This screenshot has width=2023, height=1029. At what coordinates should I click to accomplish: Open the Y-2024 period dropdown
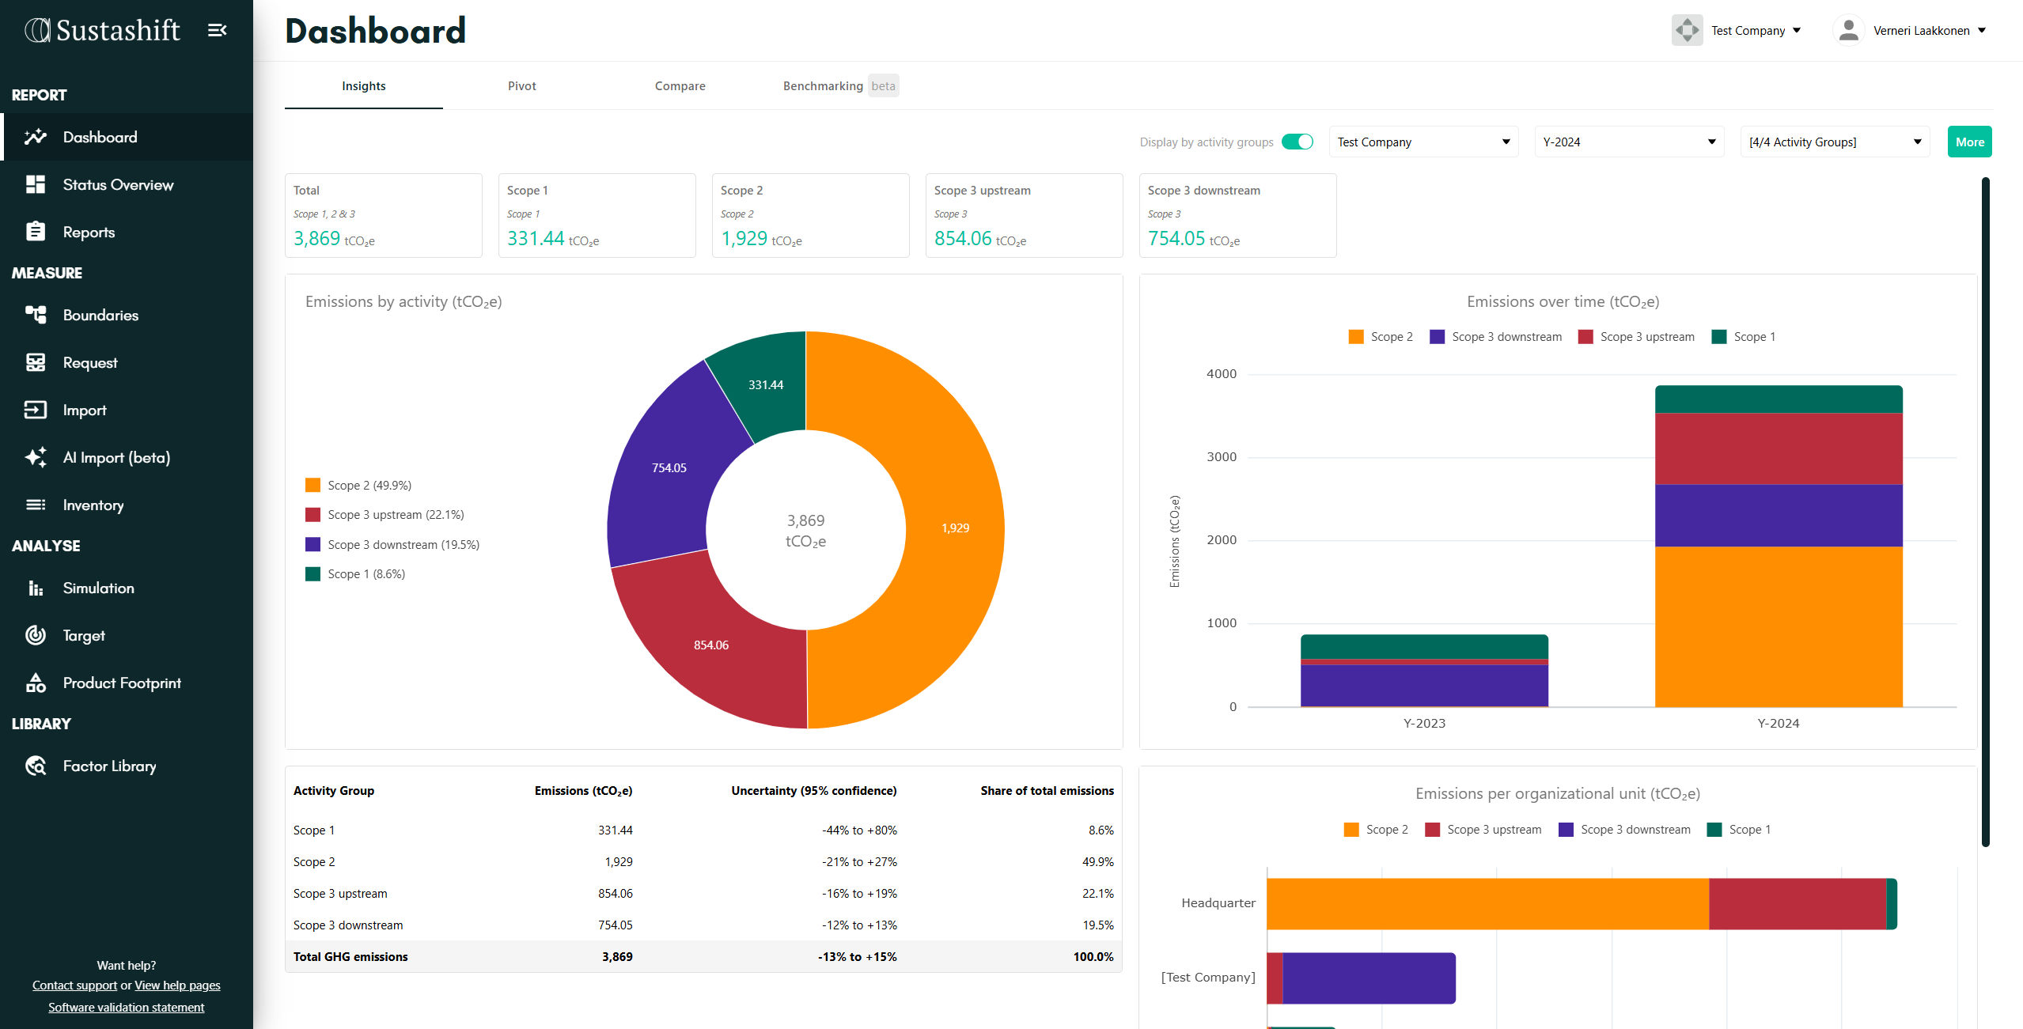[x=1628, y=142]
